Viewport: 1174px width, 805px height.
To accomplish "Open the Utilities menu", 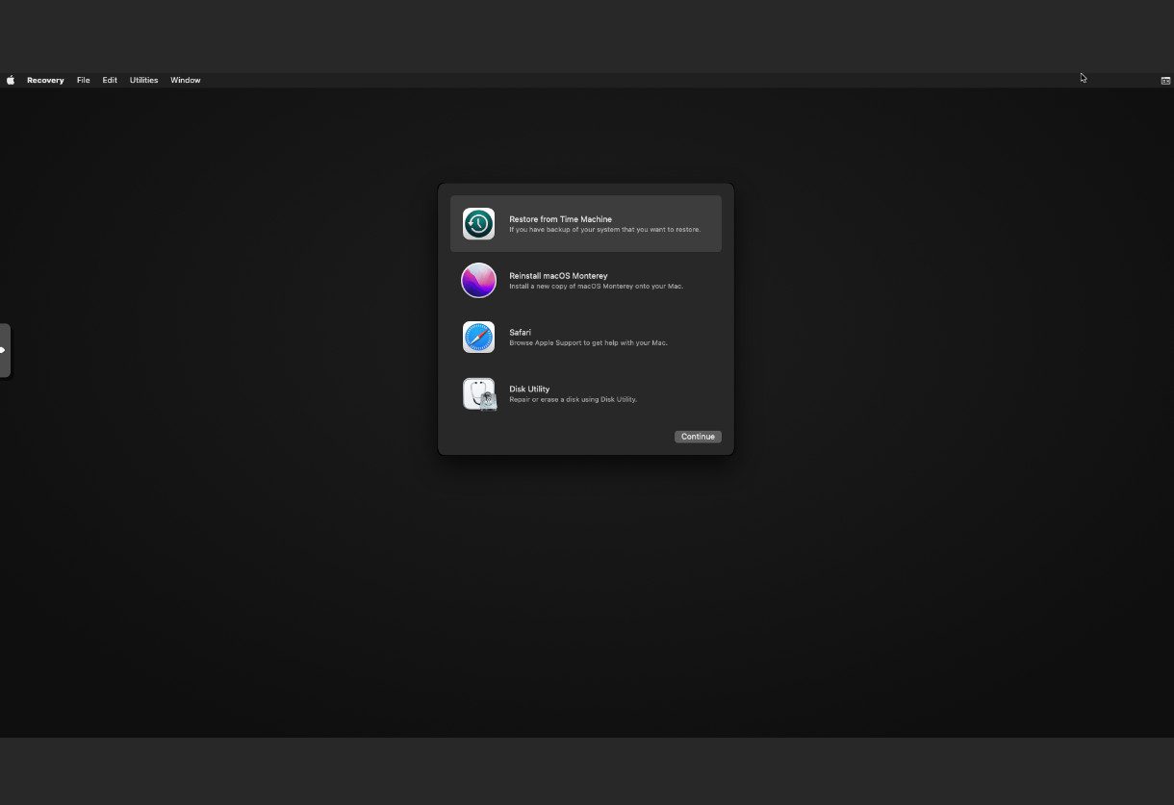I will (x=143, y=81).
